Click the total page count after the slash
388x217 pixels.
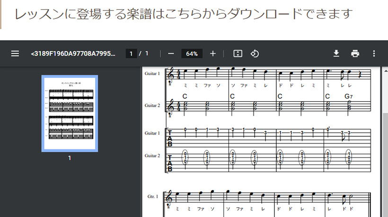(147, 54)
